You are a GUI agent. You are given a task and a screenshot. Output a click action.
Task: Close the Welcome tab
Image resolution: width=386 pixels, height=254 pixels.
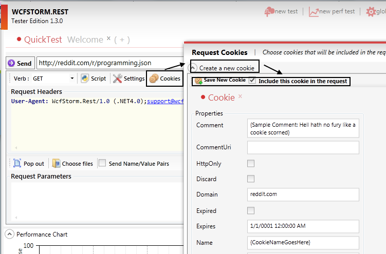(x=108, y=38)
